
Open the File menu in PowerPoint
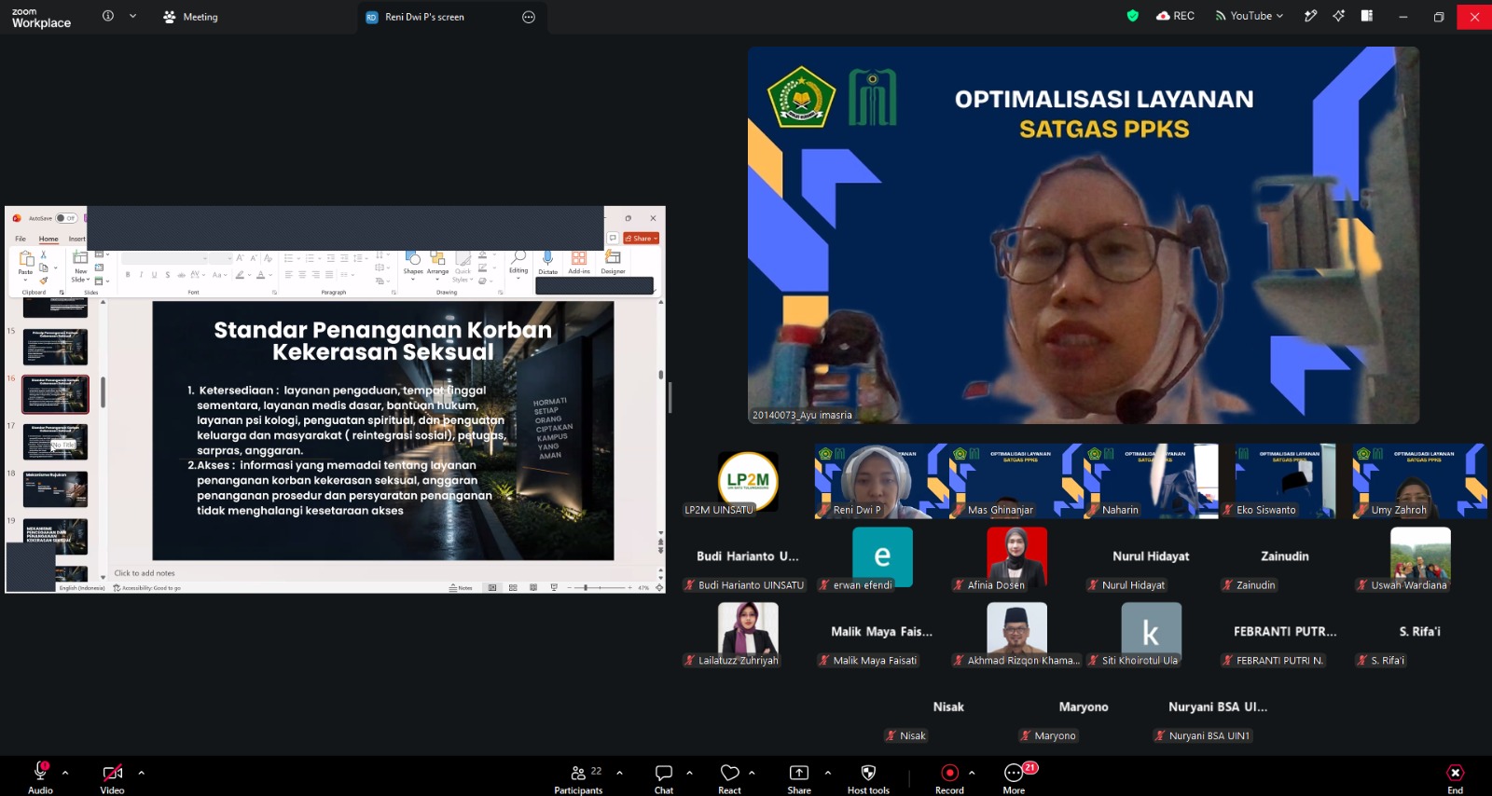[21, 239]
